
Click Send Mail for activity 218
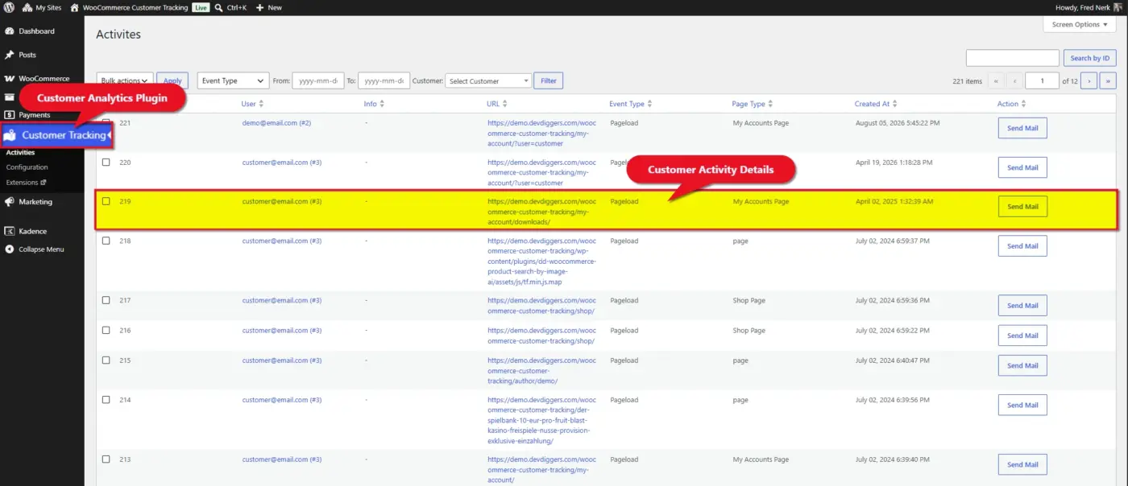point(1022,245)
